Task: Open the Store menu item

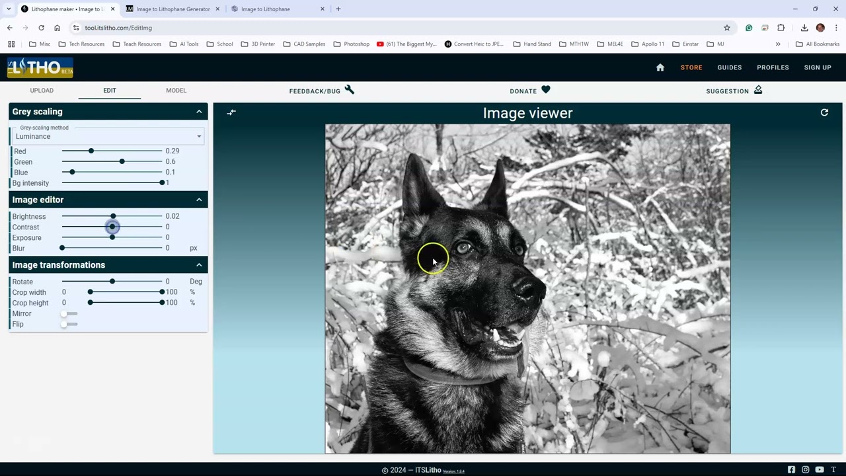Action: [691, 67]
